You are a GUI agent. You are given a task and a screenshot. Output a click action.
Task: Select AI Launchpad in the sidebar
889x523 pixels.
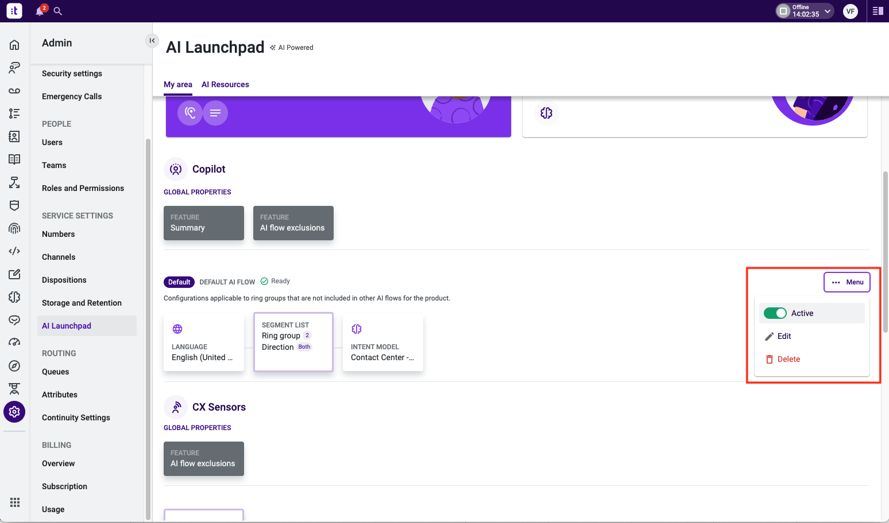(x=87, y=326)
